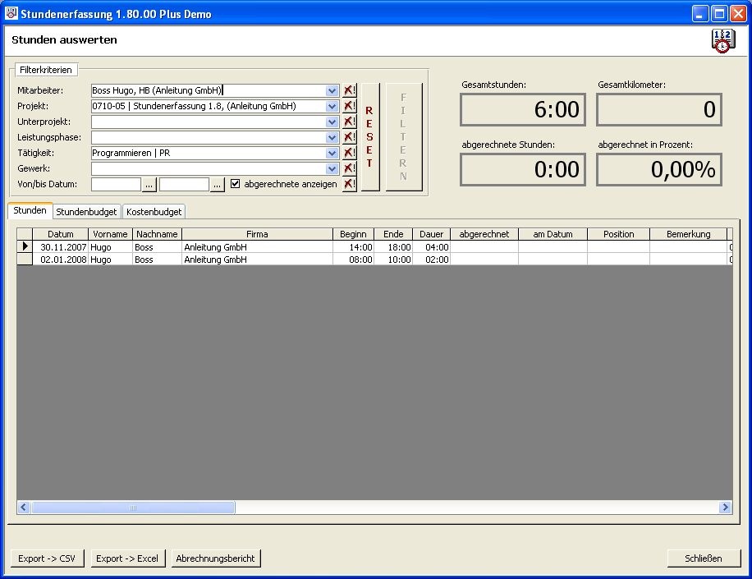Clear the Leistungsphase filter with red X icon
The image size is (752, 579).
[x=350, y=138]
